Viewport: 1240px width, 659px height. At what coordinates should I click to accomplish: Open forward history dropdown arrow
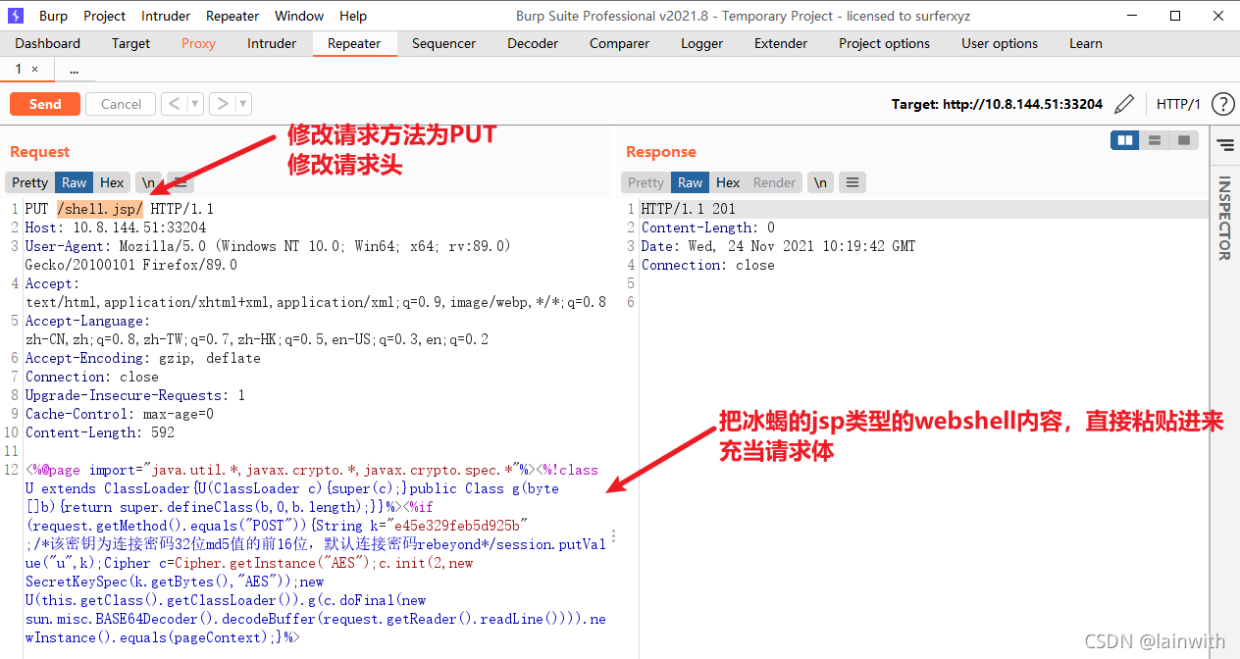click(243, 104)
